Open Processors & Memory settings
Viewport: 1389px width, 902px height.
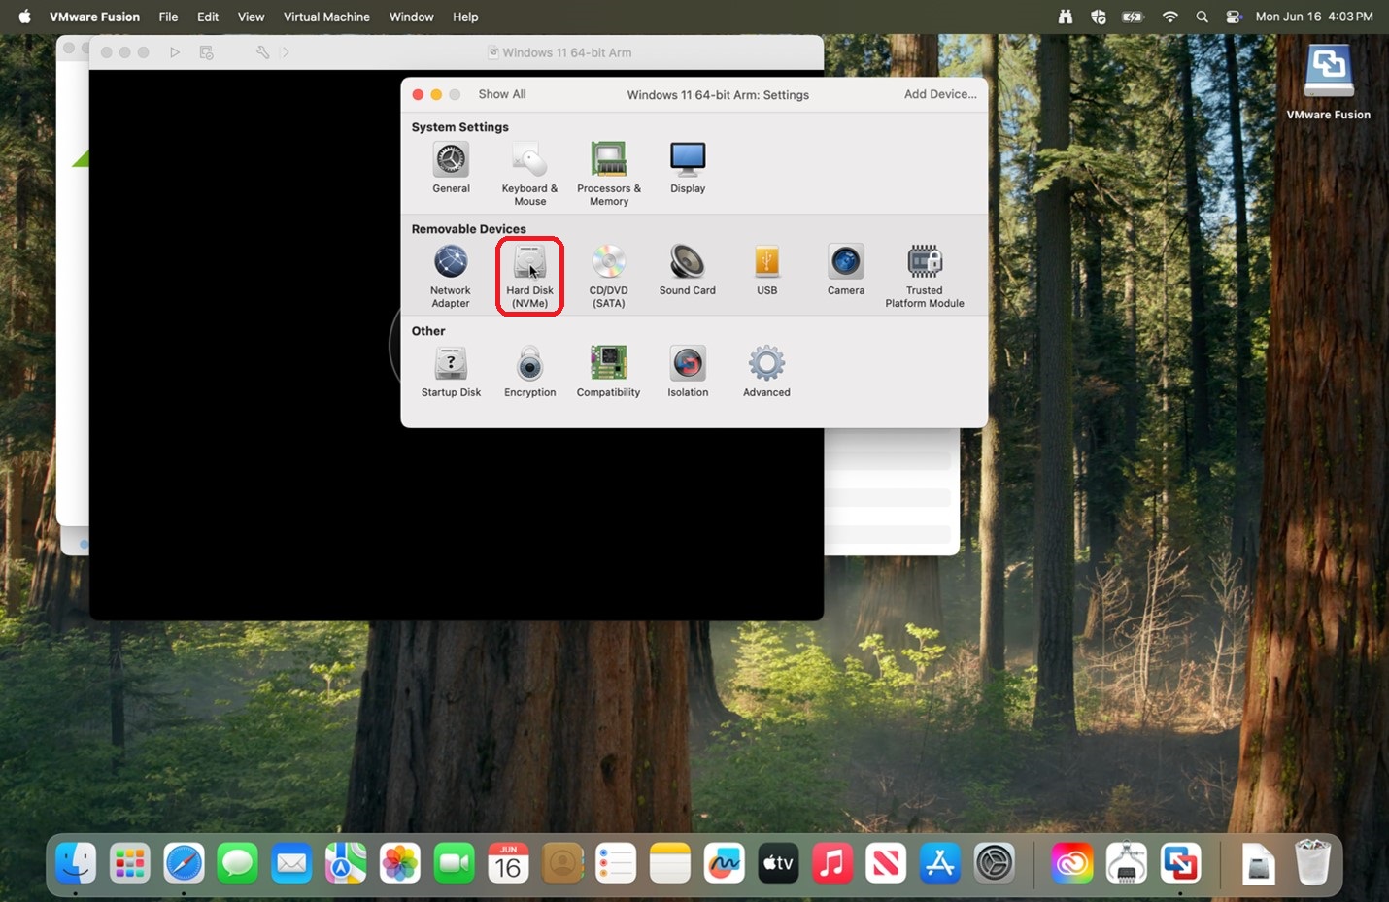click(609, 174)
